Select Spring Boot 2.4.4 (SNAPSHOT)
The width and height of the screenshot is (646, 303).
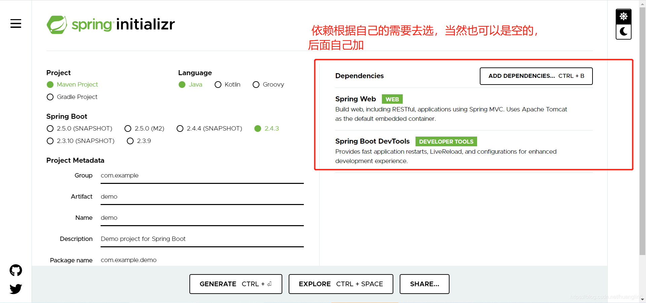[209, 129]
